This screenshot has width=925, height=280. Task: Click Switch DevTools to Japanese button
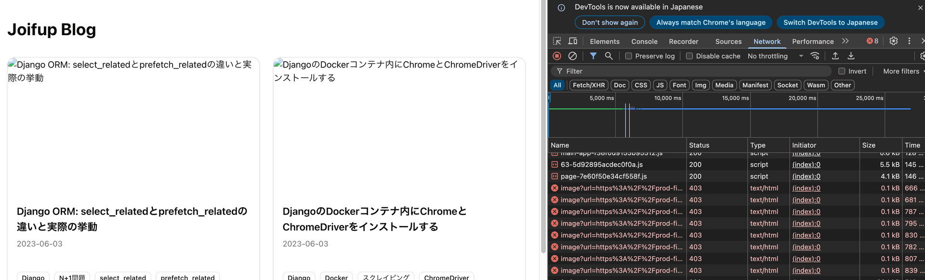click(x=830, y=22)
